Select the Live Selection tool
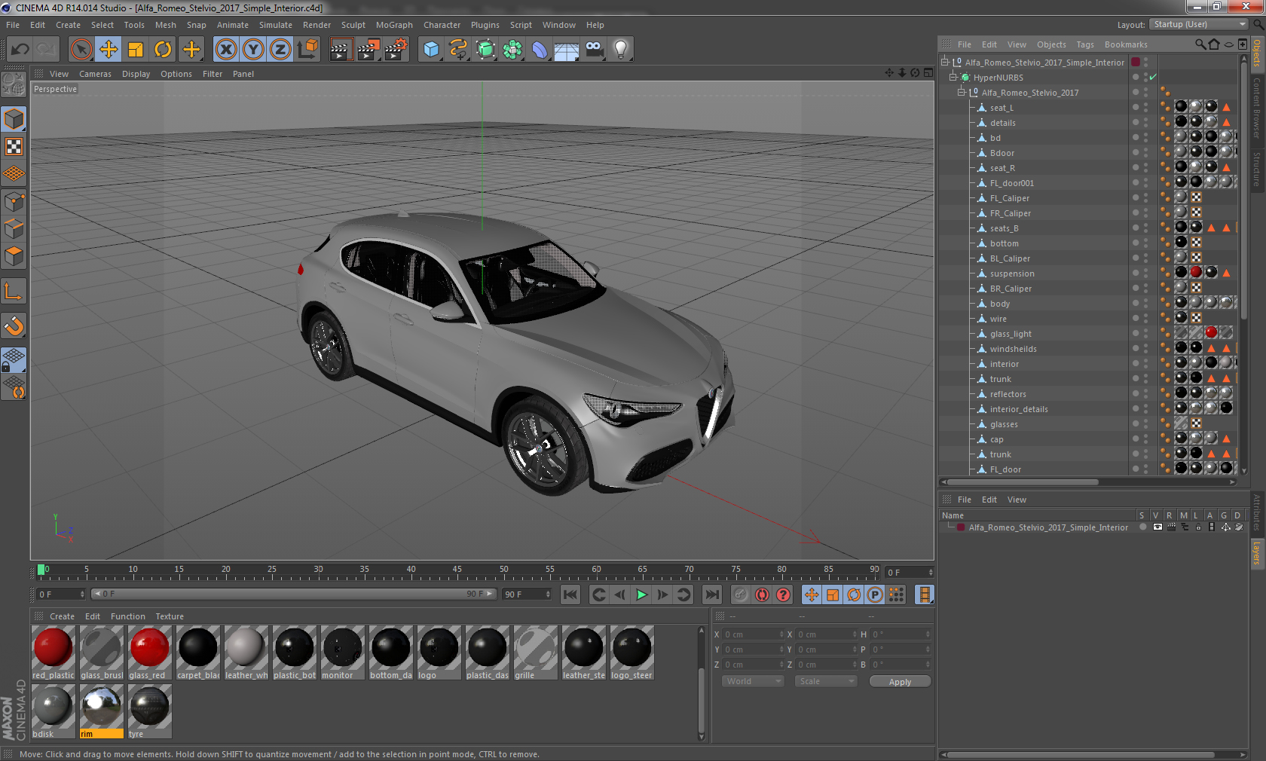Viewport: 1266px width, 761px height. (x=81, y=50)
